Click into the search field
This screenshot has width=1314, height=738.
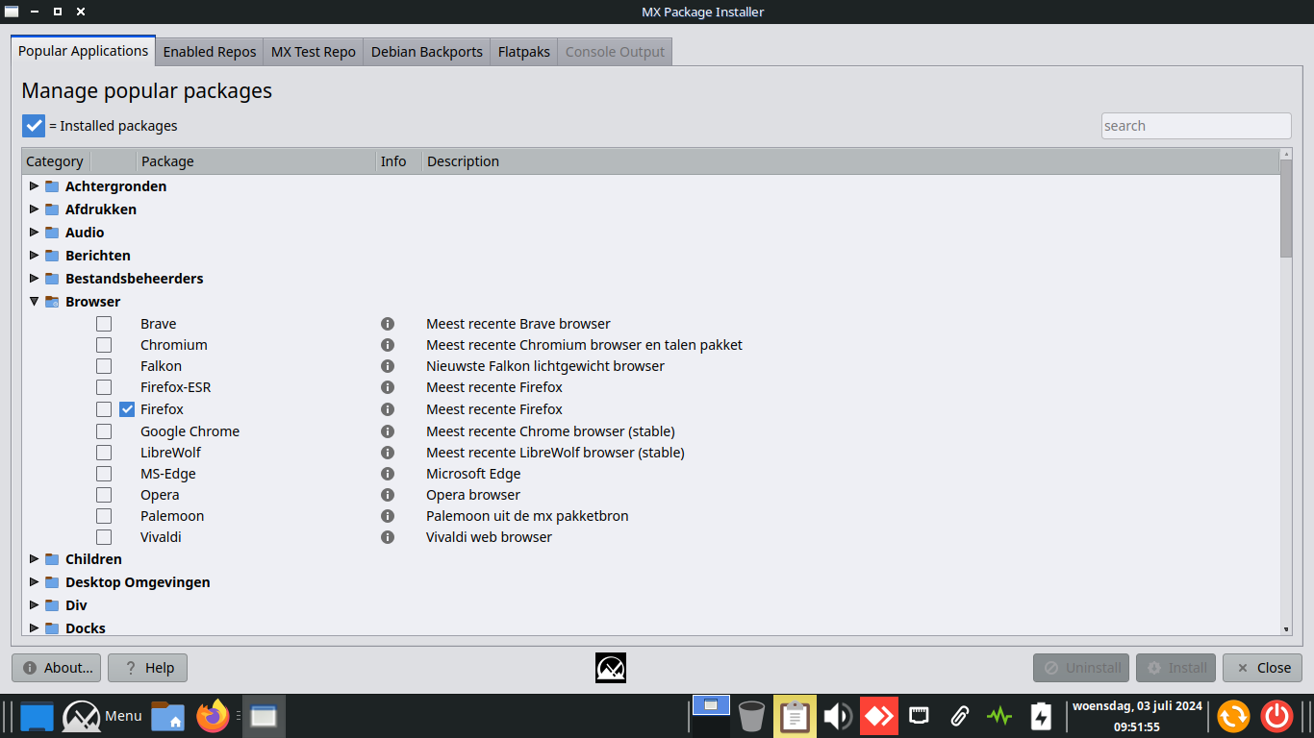1196,126
